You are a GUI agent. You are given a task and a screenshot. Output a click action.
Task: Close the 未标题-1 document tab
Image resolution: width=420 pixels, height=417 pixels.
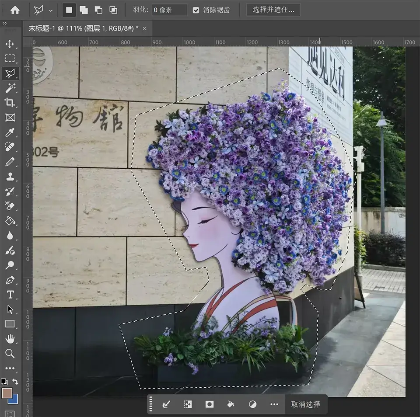pos(145,28)
